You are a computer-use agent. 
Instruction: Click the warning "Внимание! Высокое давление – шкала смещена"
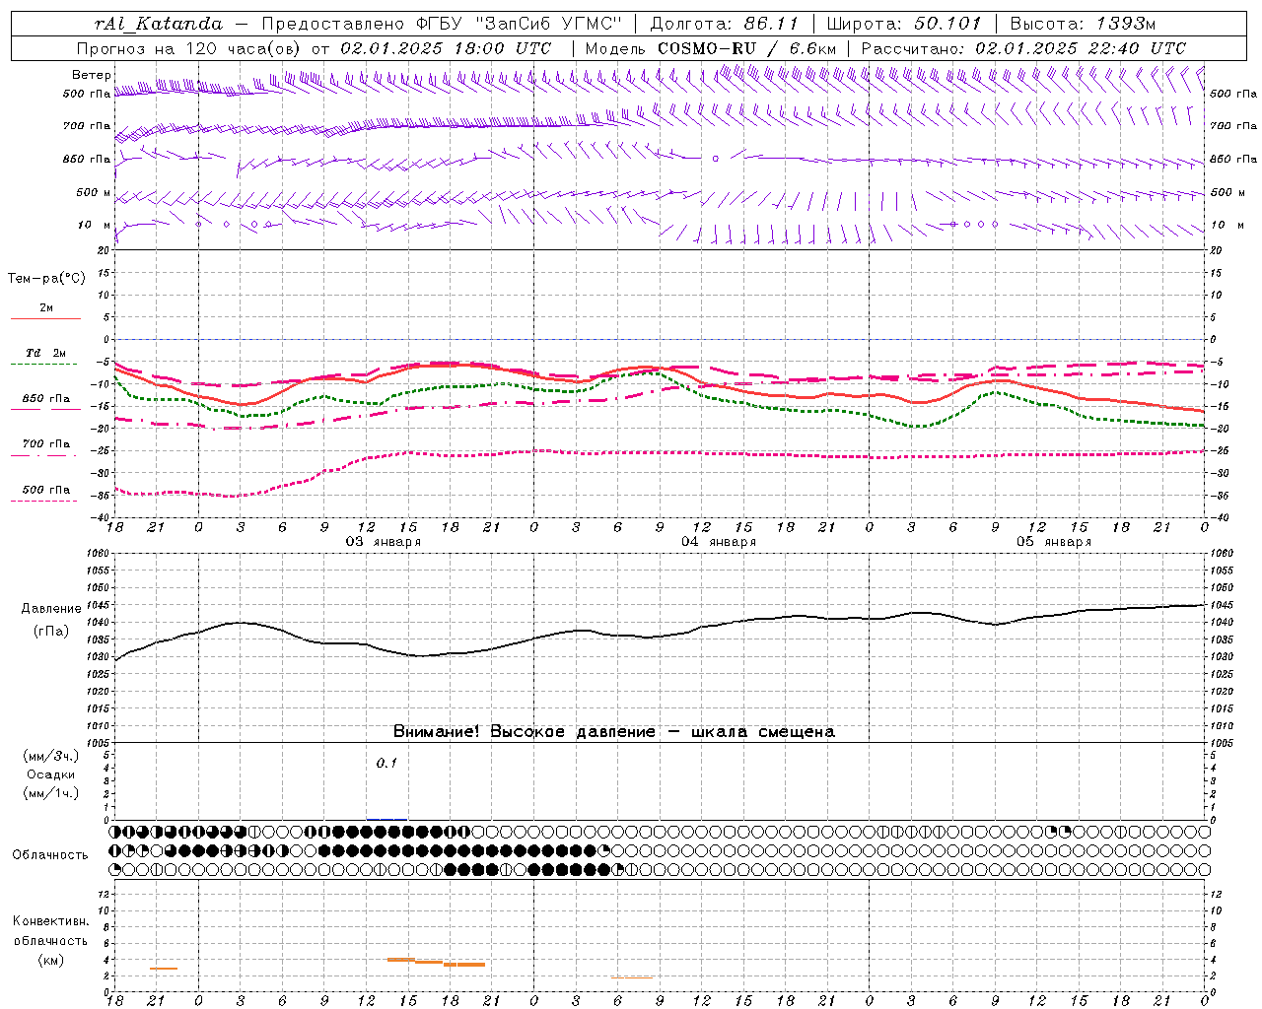(x=613, y=732)
